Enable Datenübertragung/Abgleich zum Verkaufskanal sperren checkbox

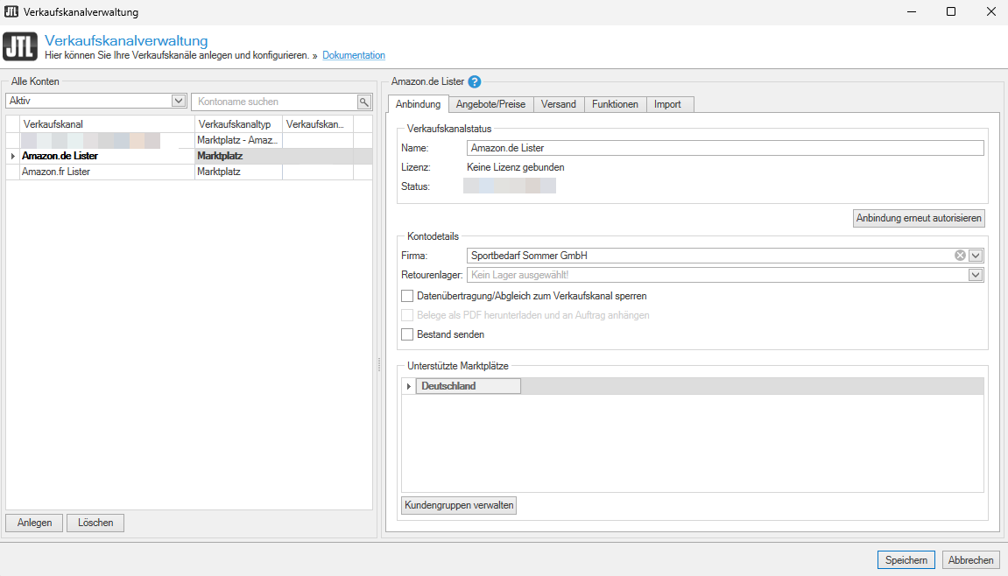tap(407, 296)
